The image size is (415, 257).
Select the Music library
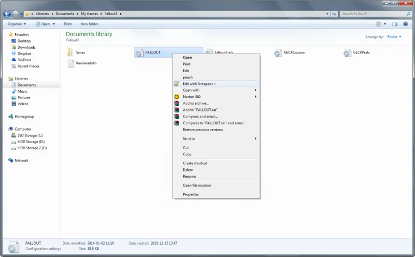(x=22, y=92)
